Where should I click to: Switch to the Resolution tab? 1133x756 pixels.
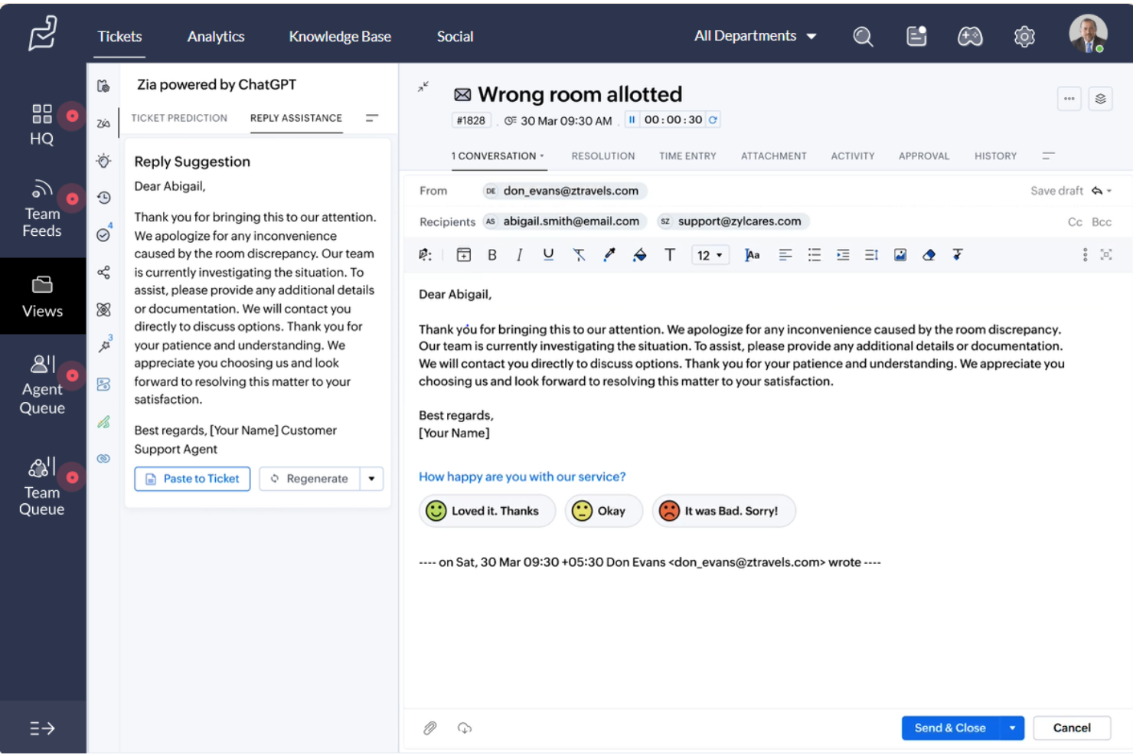point(602,155)
